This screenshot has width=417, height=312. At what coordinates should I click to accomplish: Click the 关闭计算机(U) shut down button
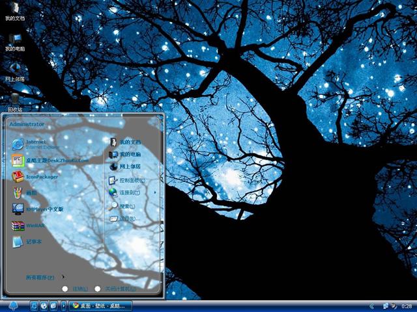(115, 289)
